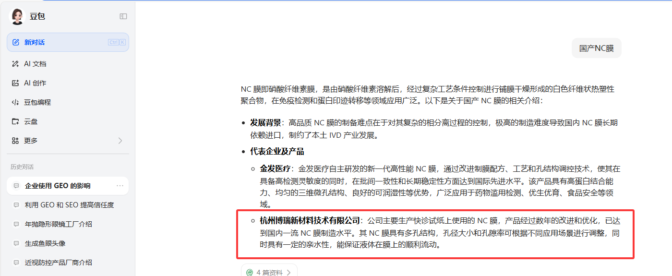Start a new chat with 新对话

click(68, 42)
